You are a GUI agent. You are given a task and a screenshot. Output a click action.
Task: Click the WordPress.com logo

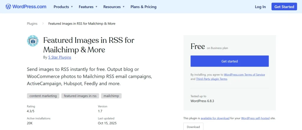tap(26, 6)
